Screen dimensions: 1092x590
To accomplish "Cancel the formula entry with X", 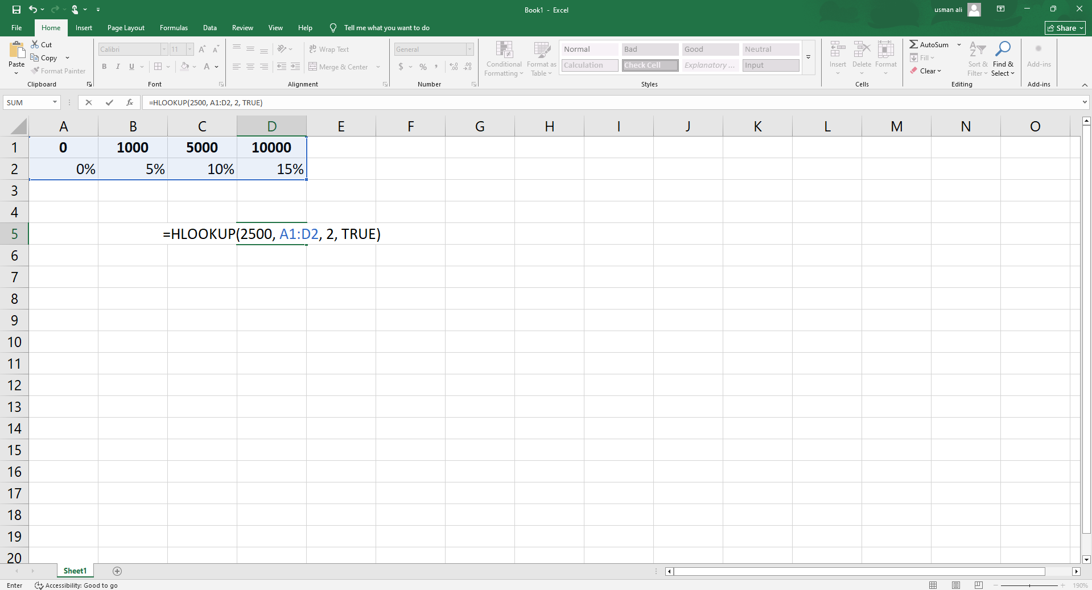I will [88, 102].
